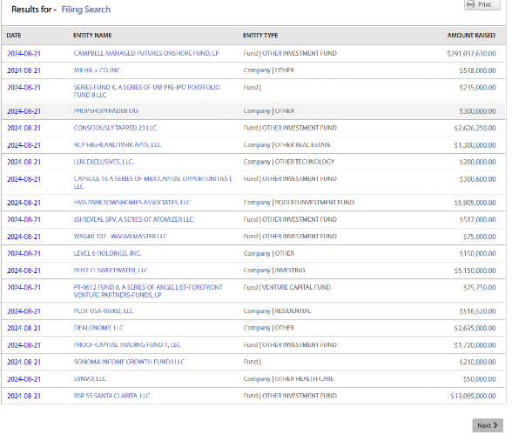This screenshot has width=512, height=435.
Task: Click the Print button
Action: 482,4
